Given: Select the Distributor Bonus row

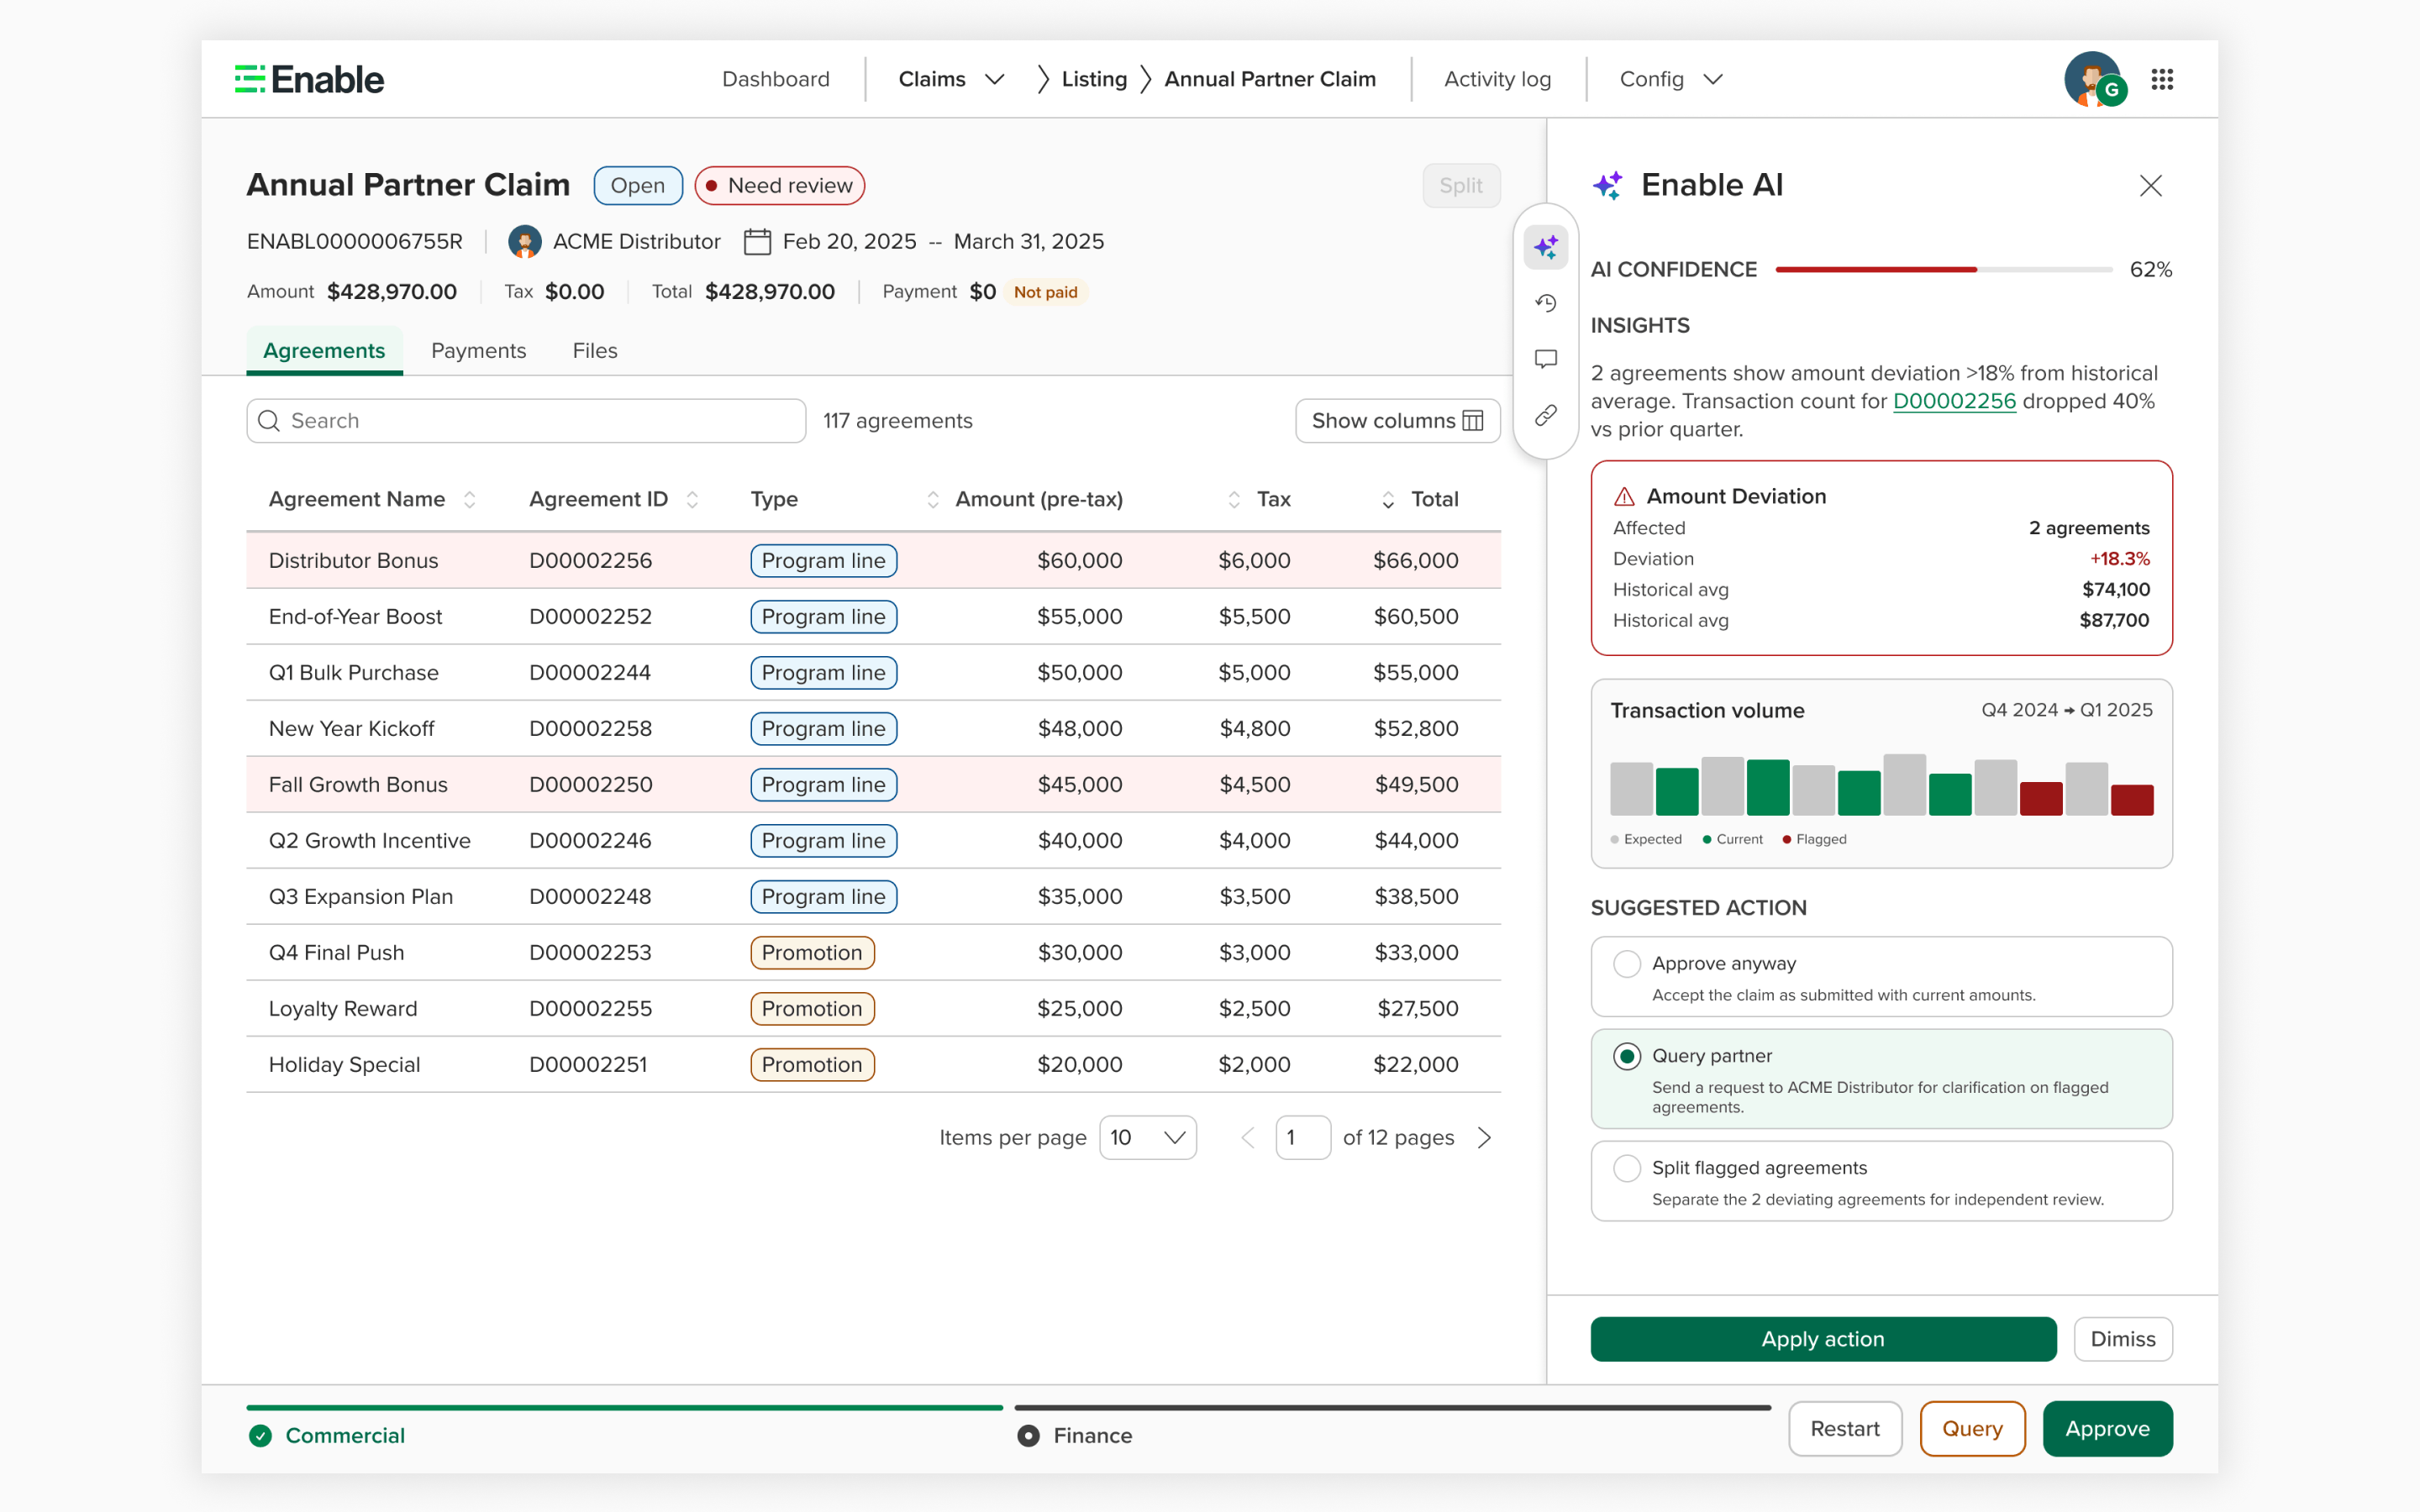Looking at the screenshot, I should [x=873, y=561].
